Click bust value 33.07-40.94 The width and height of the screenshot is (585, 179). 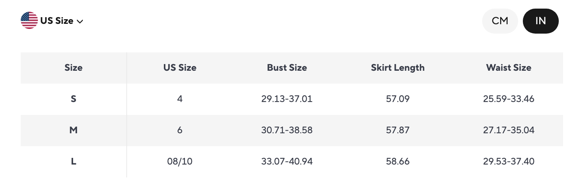pos(287,161)
